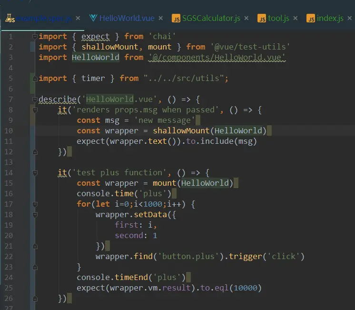Close the index.js tab
The height and width of the screenshot is (310, 355).
[350, 18]
